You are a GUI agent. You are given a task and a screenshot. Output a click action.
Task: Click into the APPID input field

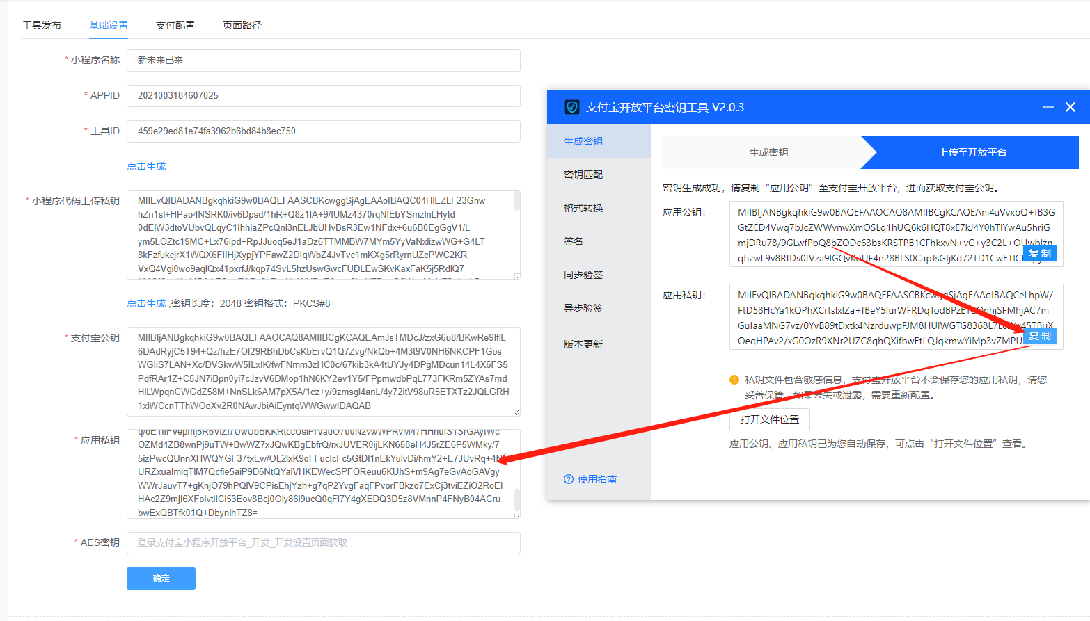point(324,96)
